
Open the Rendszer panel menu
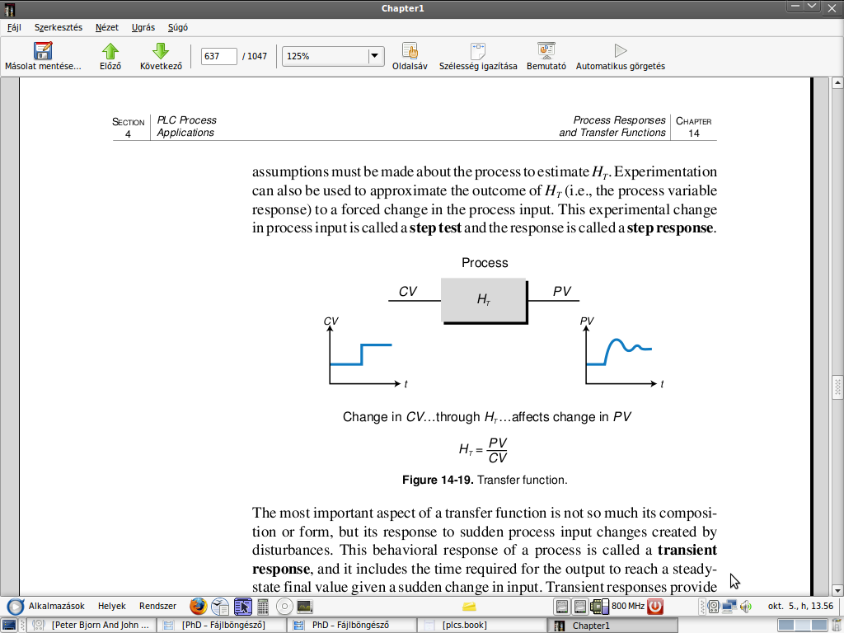(x=157, y=606)
